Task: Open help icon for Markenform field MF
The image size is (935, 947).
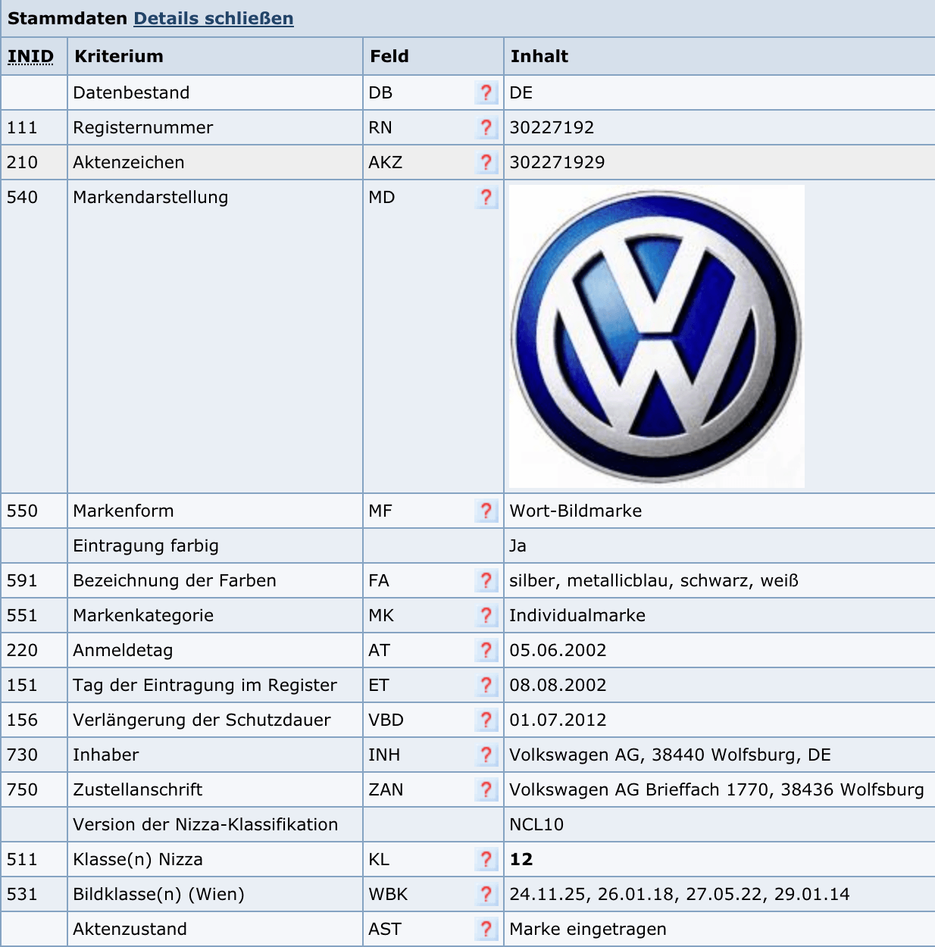Action: pos(486,511)
